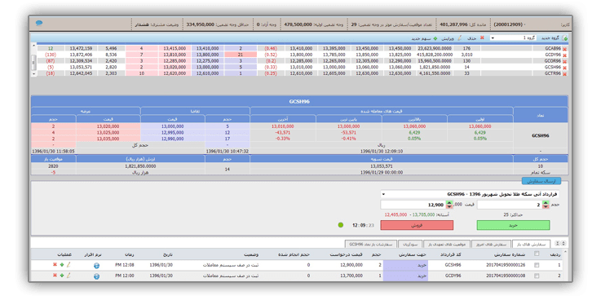This screenshot has height=300, width=601.
Task: Select the GCDY96 symbol in watchlist
Action: [x=554, y=55]
